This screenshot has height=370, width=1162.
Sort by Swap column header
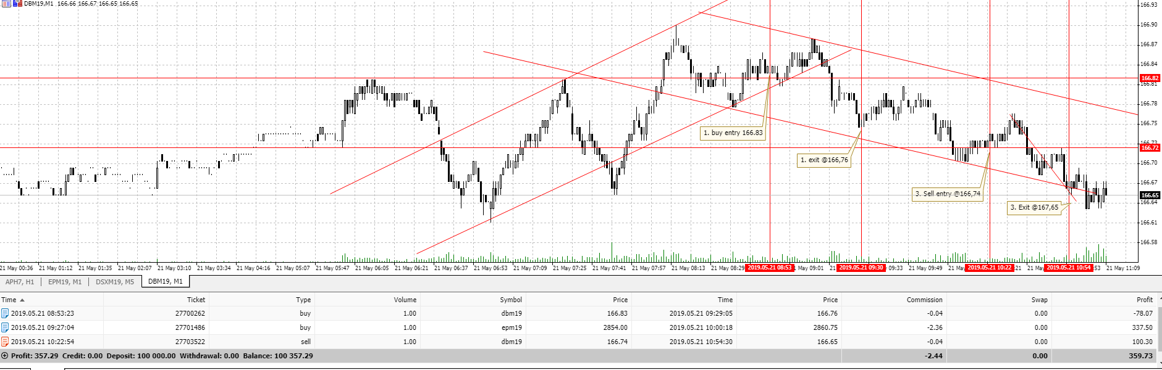coord(1040,300)
